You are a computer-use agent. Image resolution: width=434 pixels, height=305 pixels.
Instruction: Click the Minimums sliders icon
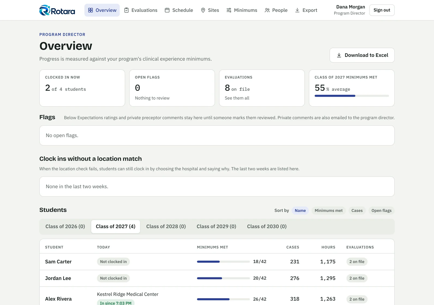point(229,10)
